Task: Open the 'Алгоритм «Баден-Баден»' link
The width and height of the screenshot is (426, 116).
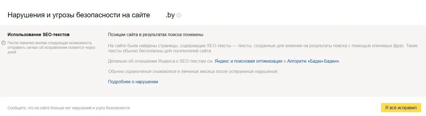Action: [x=313, y=61]
